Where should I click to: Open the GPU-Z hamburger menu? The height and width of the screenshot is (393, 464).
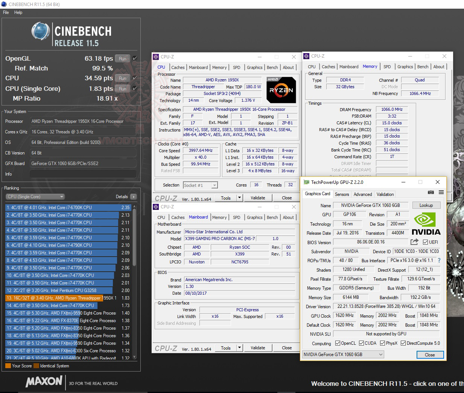441,192
